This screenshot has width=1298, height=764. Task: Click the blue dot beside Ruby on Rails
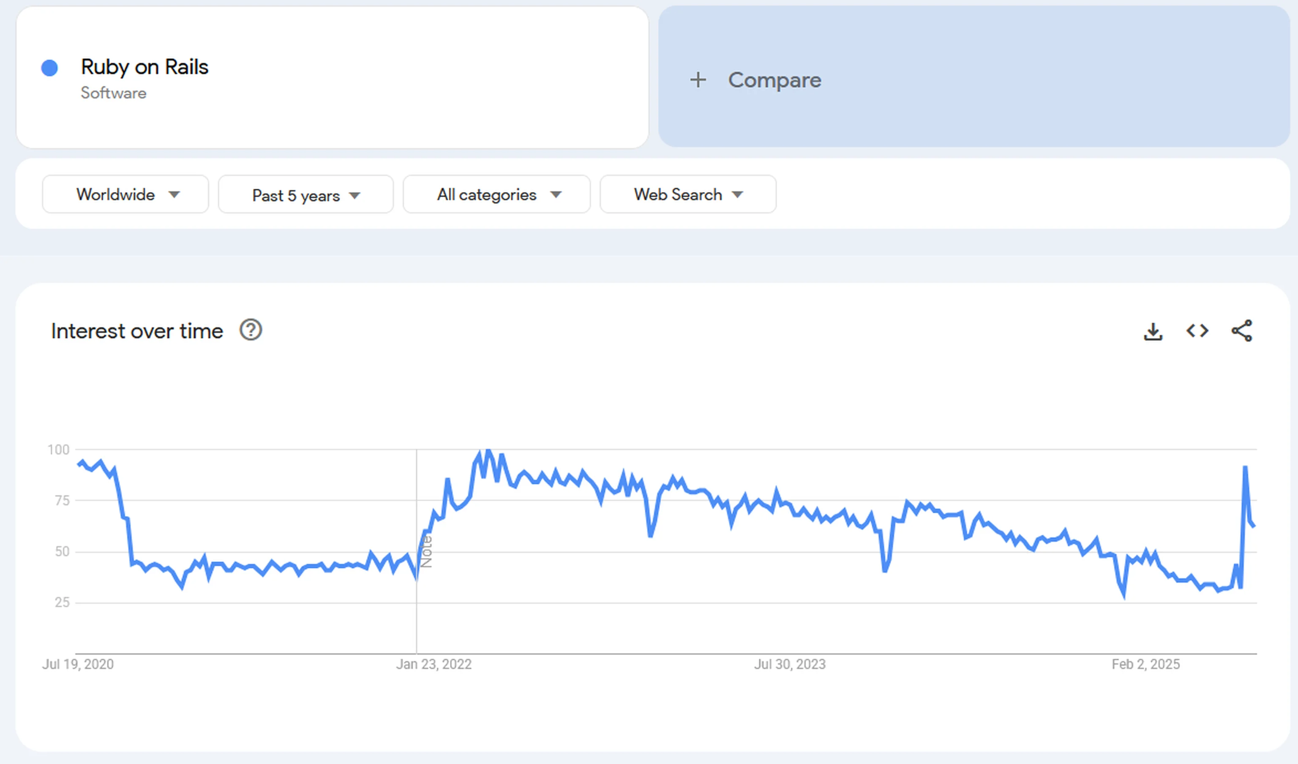(49, 68)
